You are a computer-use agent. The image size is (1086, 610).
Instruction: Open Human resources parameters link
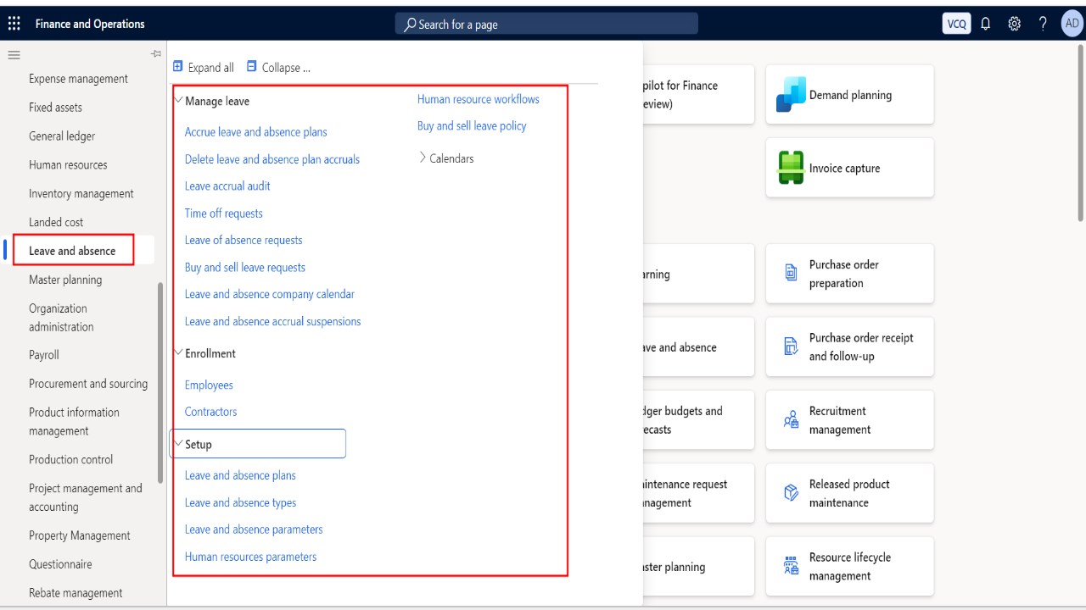pyautogui.click(x=250, y=557)
